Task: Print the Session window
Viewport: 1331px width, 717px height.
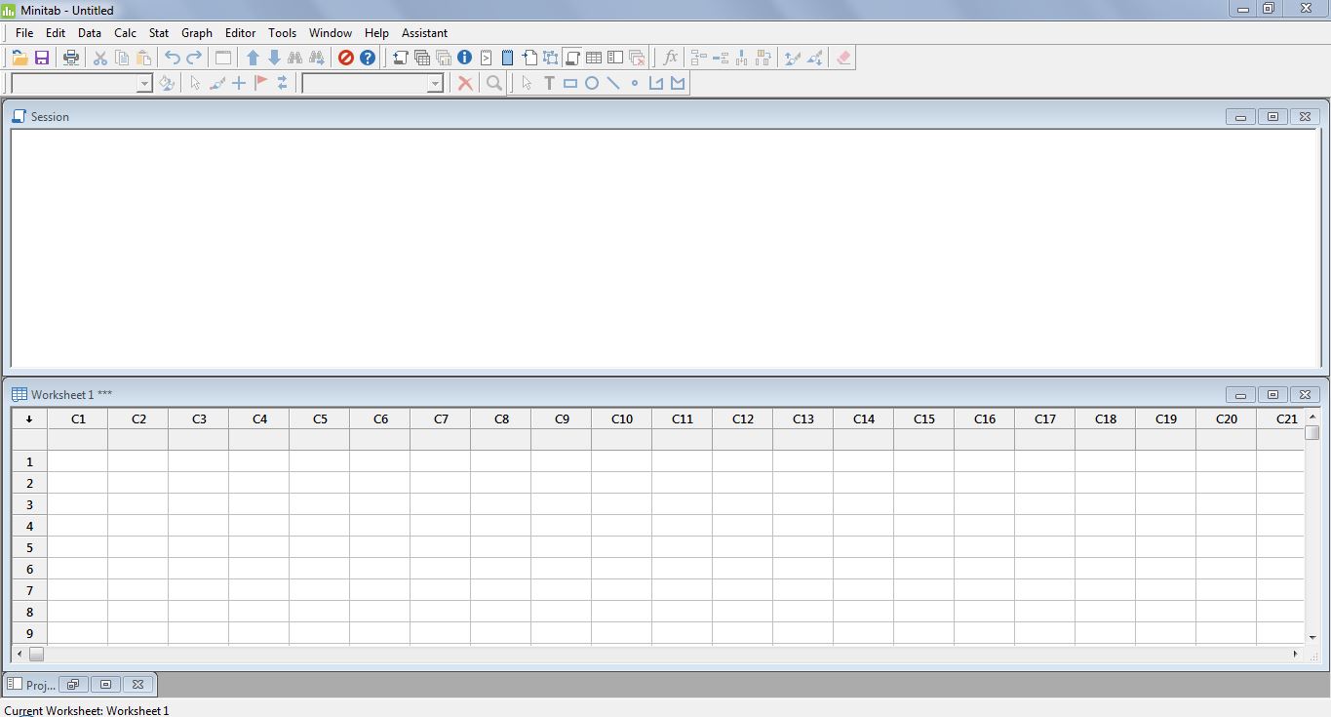Action: click(x=70, y=57)
